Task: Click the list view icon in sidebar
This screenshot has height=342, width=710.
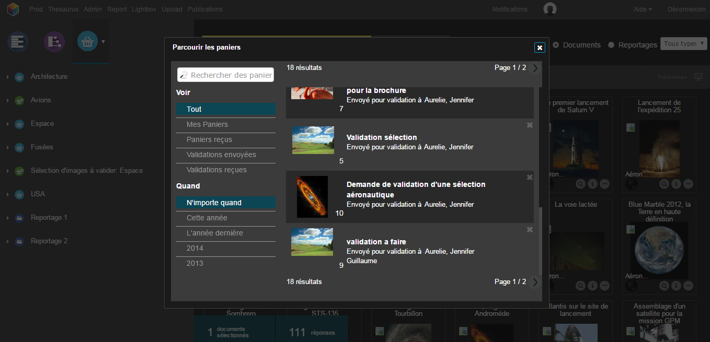Action: (x=18, y=41)
